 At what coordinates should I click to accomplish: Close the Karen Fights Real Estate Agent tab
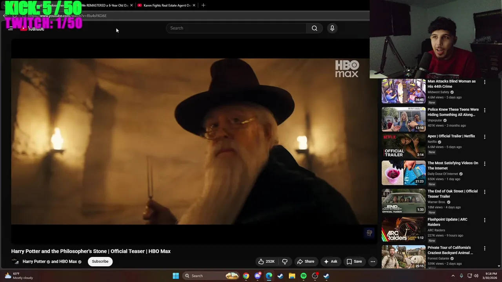pyautogui.click(x=194, y=5)
